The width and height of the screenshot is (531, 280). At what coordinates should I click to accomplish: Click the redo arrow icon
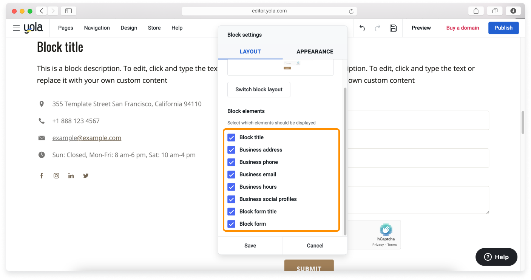[x=377, y=28]
